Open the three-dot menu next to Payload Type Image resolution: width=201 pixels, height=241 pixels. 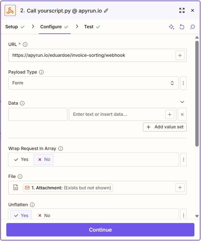183,83
